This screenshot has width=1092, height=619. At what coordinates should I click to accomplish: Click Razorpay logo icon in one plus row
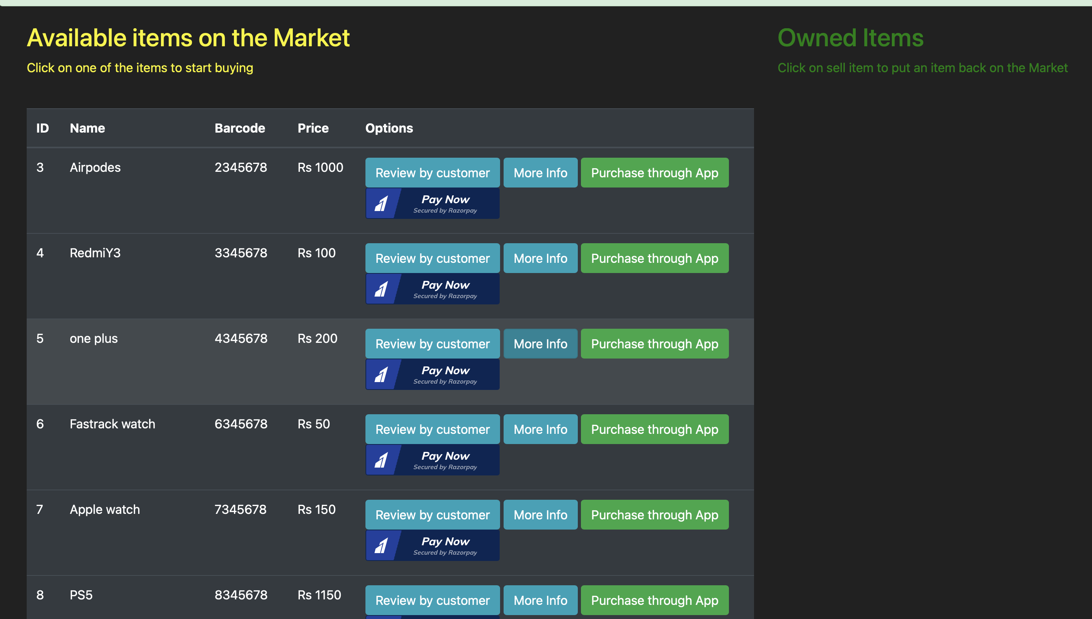381,375
